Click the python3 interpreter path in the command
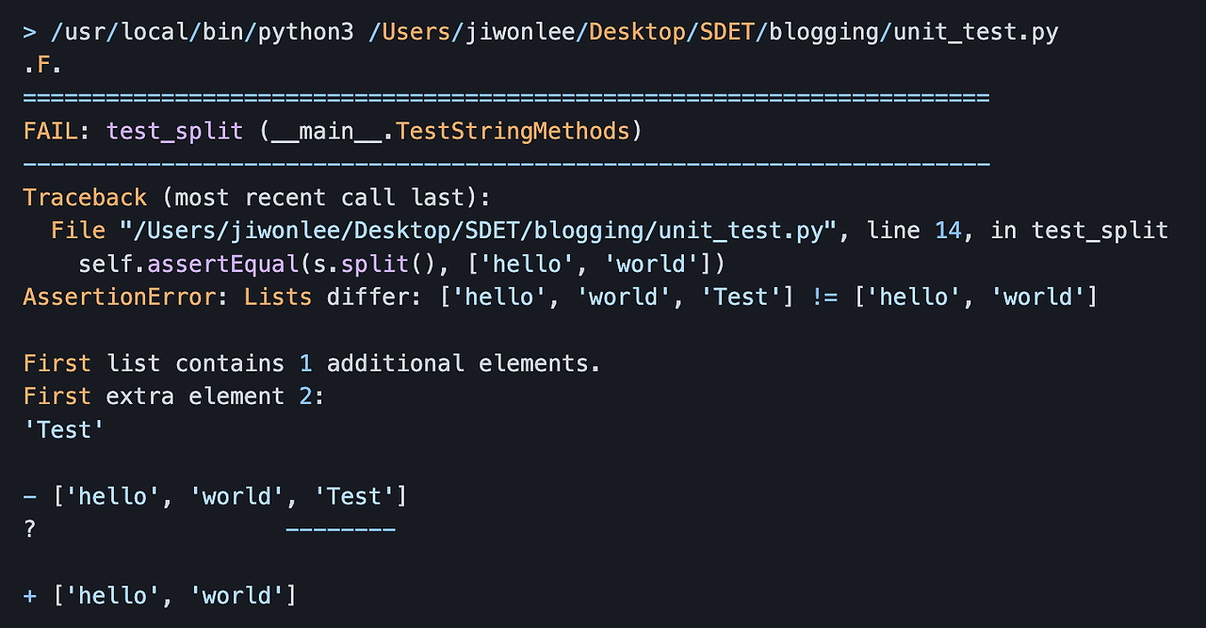Screen dimensions: 1206x628 (203, 32)
